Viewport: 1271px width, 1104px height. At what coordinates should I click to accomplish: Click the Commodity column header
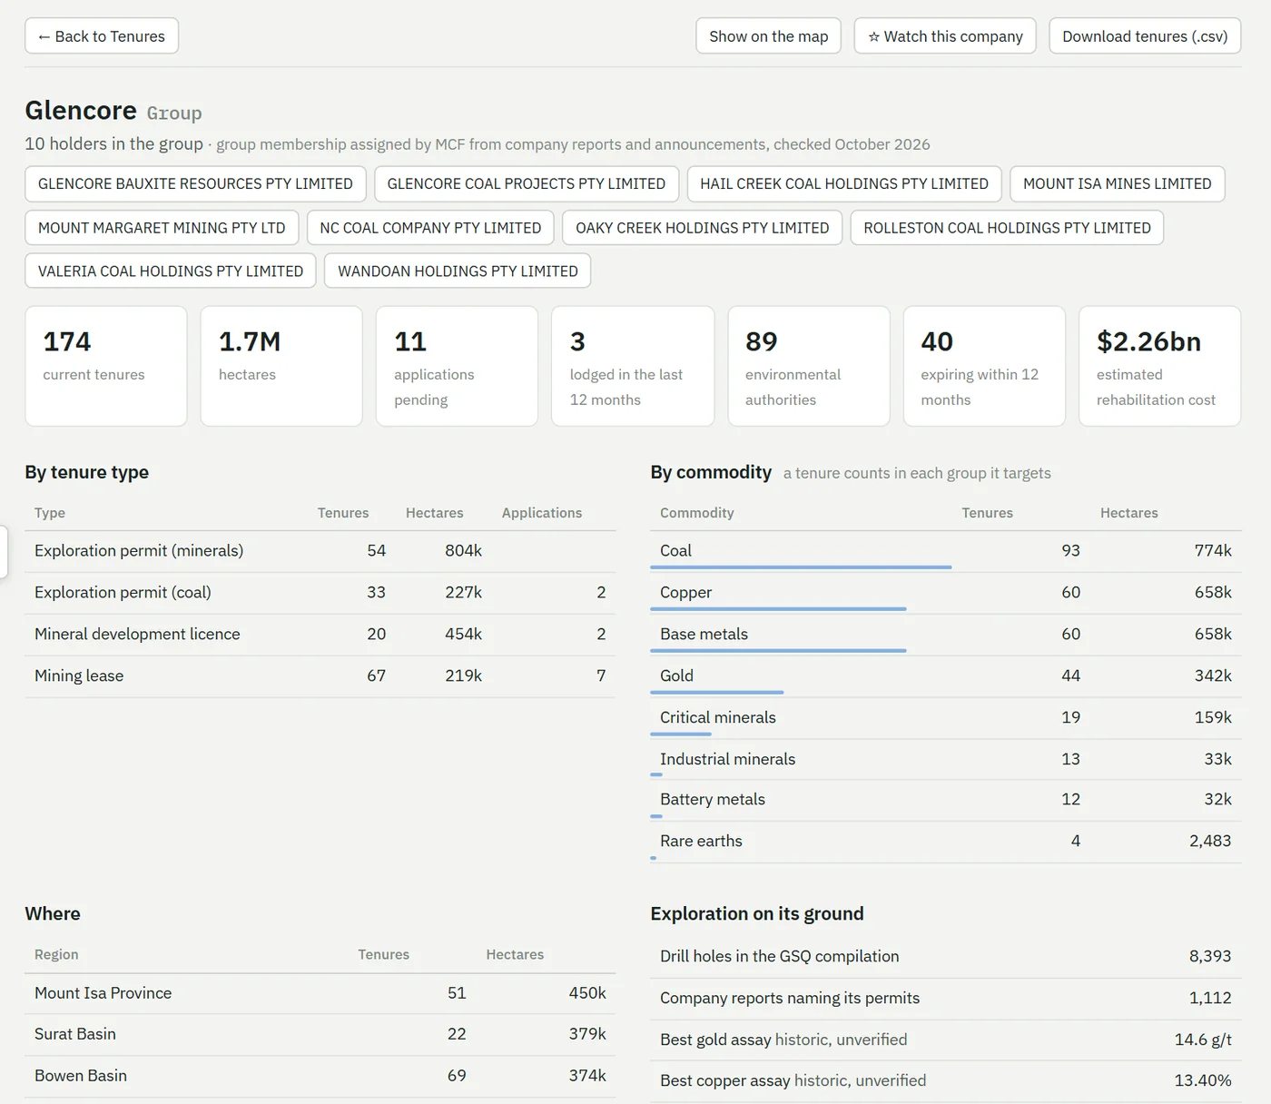697,513
